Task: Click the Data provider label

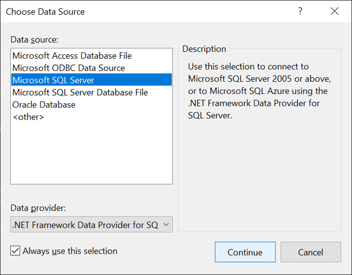Action: (x=38, y=208)
